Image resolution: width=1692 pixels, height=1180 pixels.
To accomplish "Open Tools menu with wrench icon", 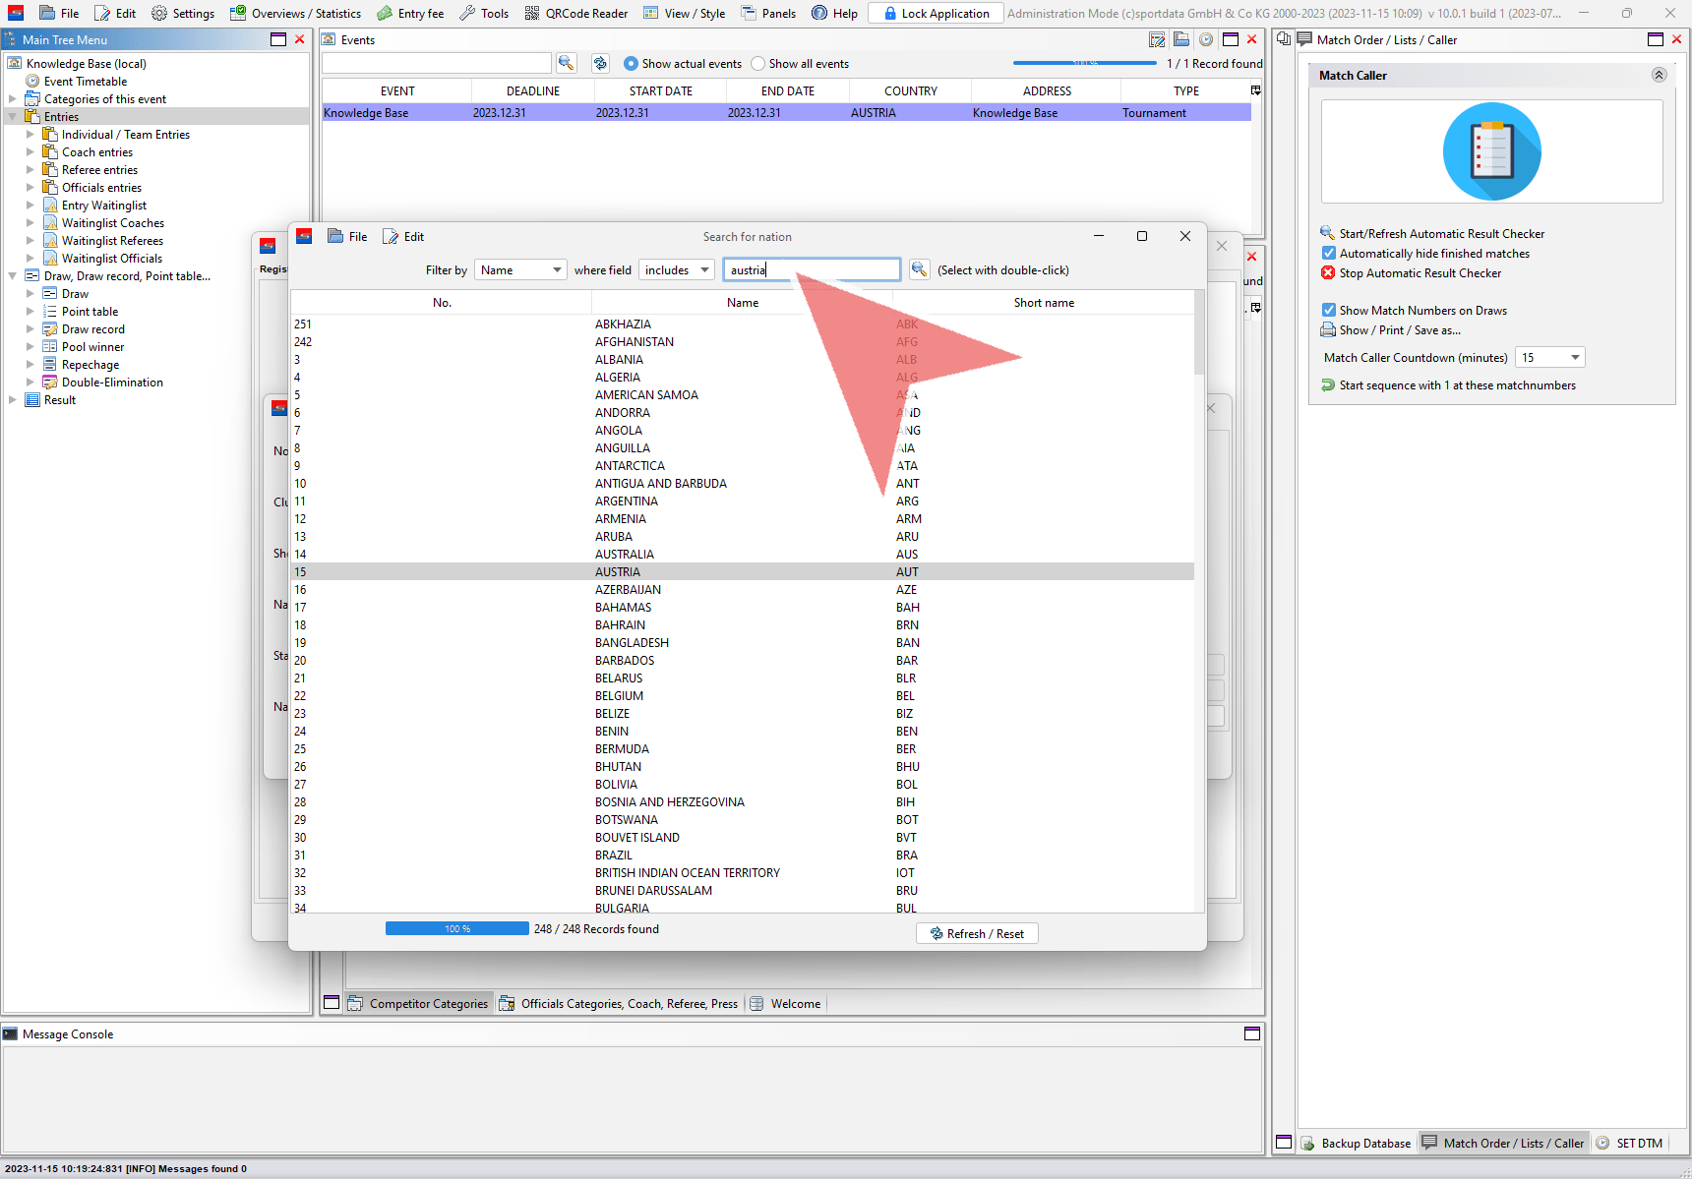I will point(484,13).
